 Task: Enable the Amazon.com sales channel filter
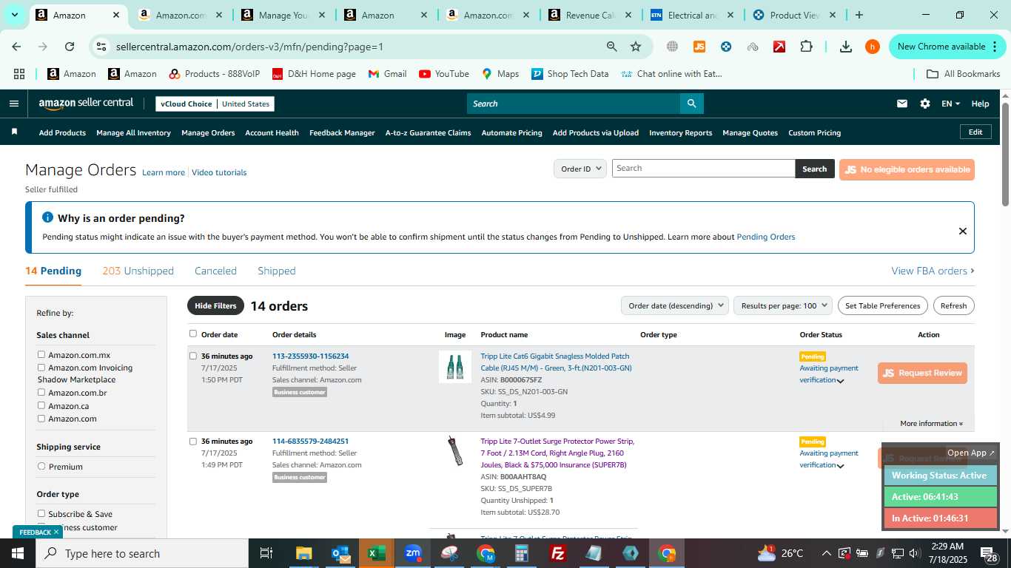(41, 419)
